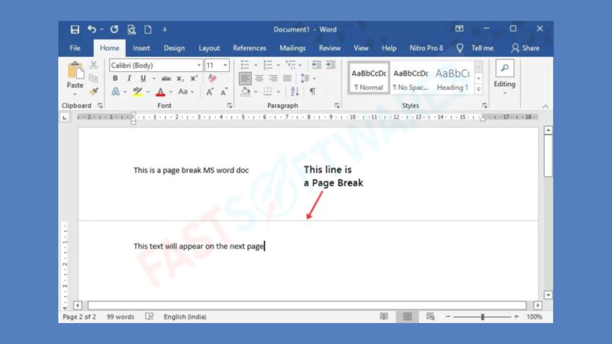Click the Cut scissors icon
This screenshot has width=612, height=344.
coord(93,65)
